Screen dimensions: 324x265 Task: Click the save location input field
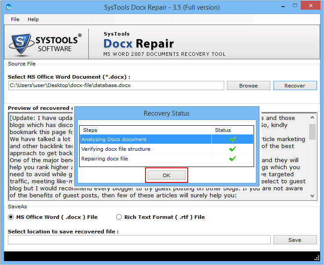coord(139,240)
